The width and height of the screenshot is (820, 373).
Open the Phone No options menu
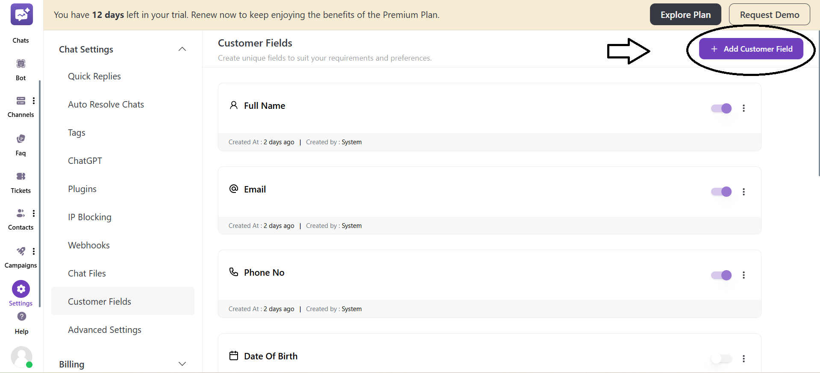744,275
